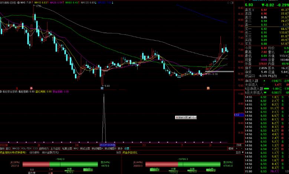Click the plus button next to 模板
The image size is (289, 174).
click(237, 148)
